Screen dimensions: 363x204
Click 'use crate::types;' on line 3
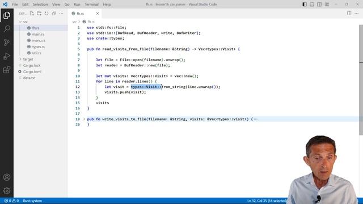point(105,39)
